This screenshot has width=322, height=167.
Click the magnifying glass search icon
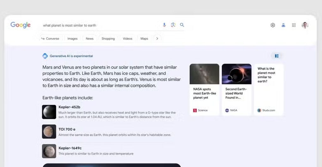click(182, 25)
